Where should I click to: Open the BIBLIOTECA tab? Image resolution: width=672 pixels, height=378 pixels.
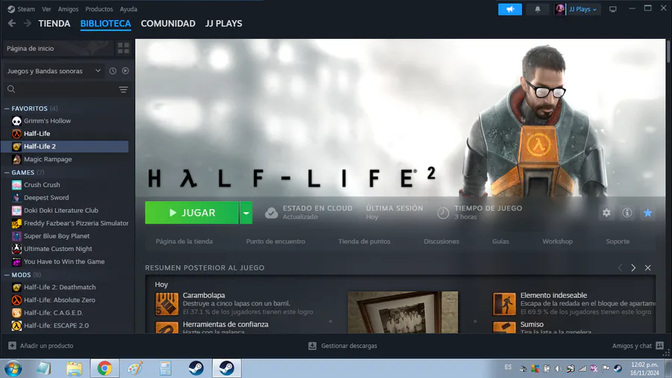[105, 24]
